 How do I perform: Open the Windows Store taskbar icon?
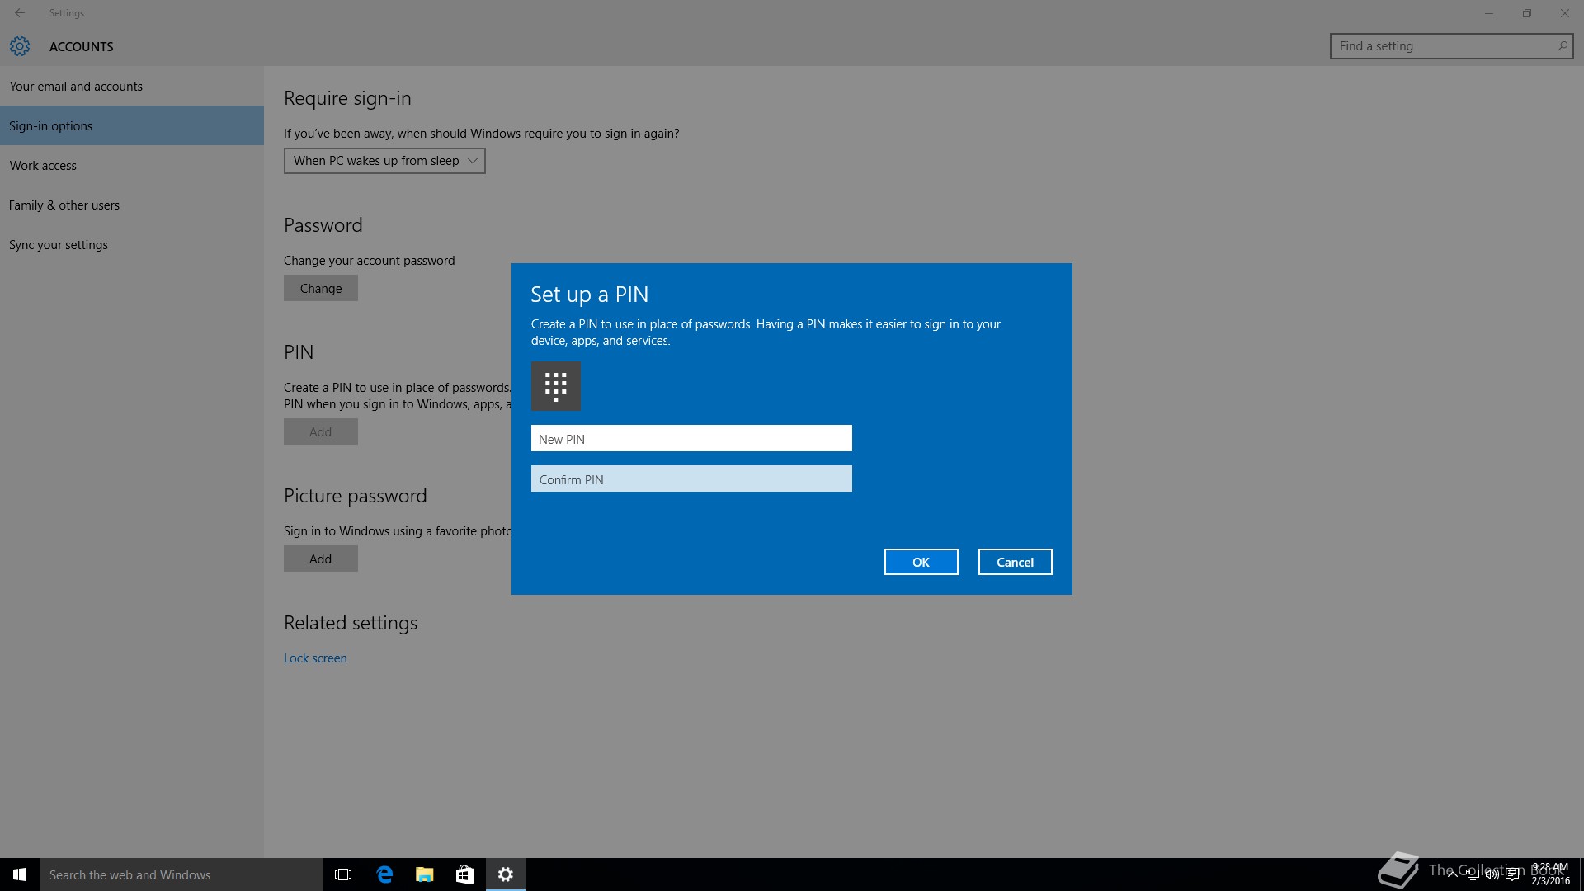(x=464, y=874)
